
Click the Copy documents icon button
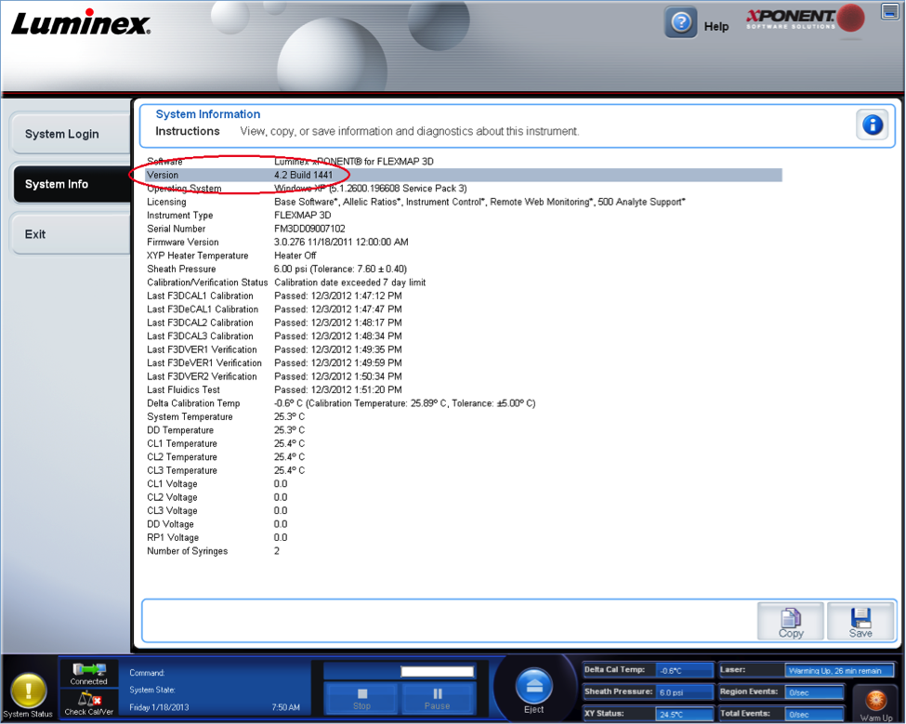[791, 621]
